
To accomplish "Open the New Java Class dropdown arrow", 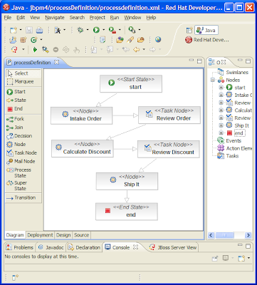I will point(41,40).
